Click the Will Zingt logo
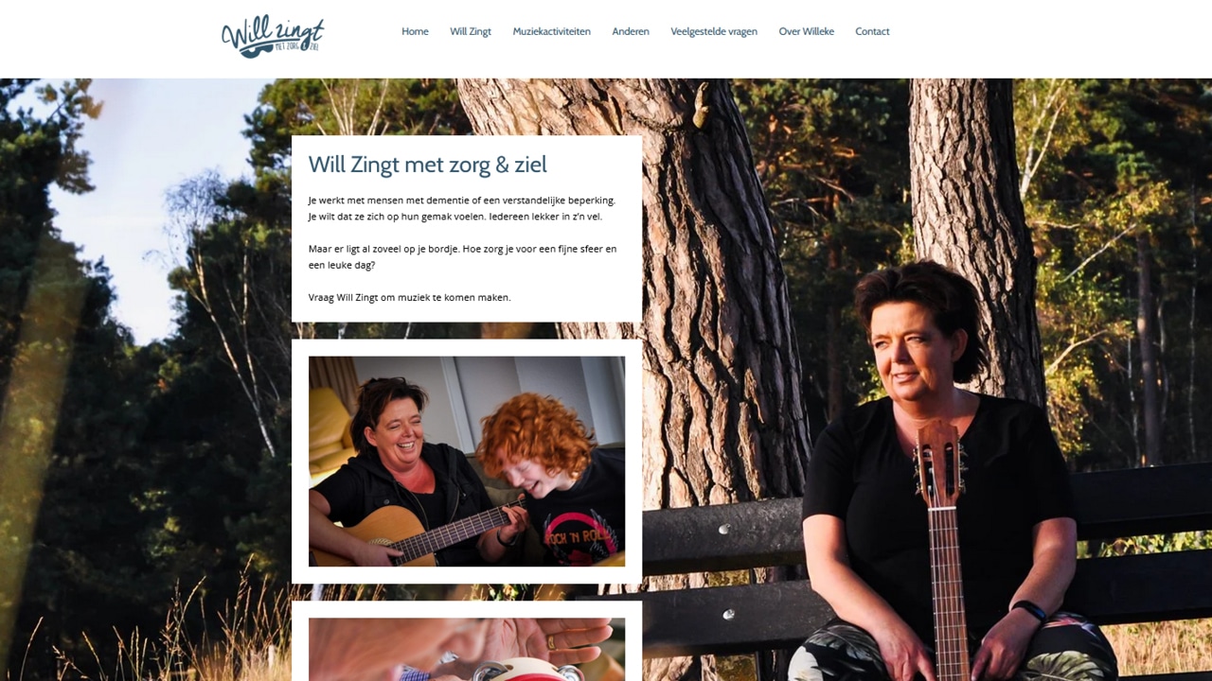Viewport: 1212px width, 681px height. coord(273,36)
